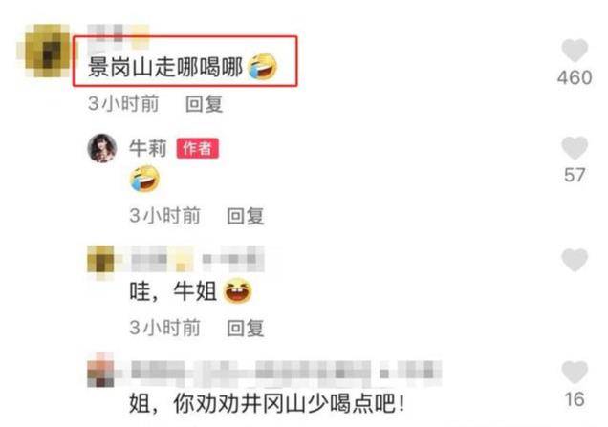Like the 哇，牛姐 comment
The width and height of the screenshot is (608, 427).
coord(575,260)
